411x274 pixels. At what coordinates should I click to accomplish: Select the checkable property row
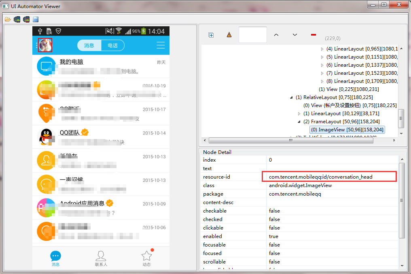tap(300, 211)
